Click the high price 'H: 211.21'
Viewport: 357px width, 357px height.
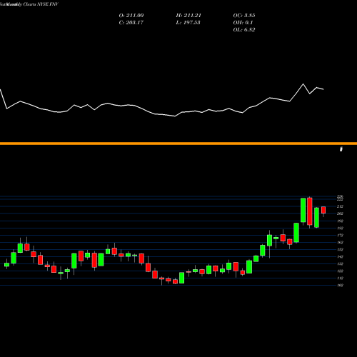pyautogui.click(x=188, y=16)
